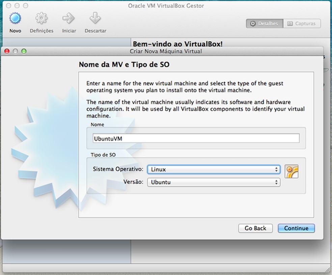Click the Novo toolbar icon
Viewport: 332px width, 275px height.
click(15, 18)
